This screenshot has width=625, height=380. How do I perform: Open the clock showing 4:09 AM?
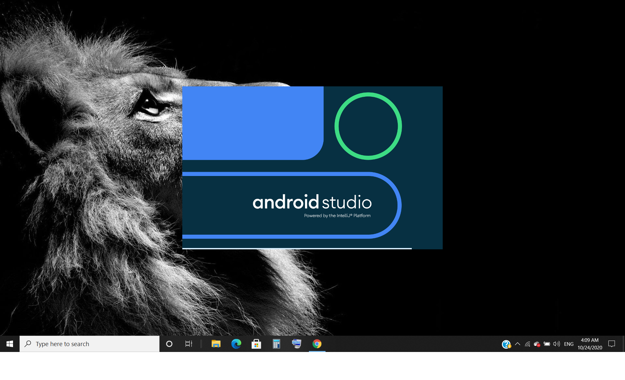coord(590,344)
